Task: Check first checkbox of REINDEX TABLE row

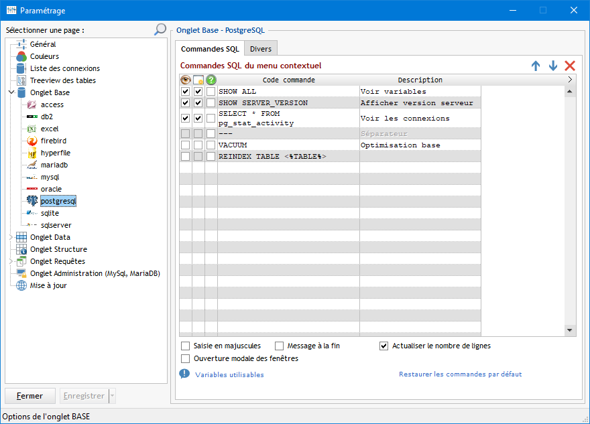Action: 185,156
